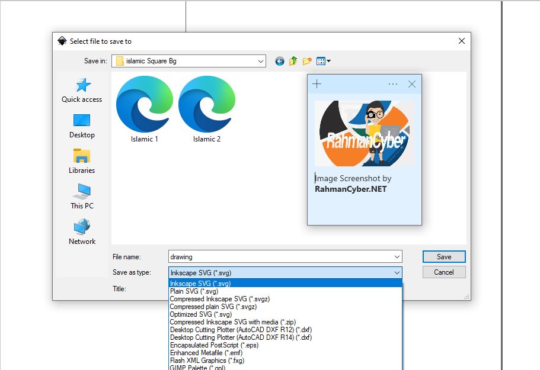Create a new folder icon
540x370 pixels.
point(307,61)
